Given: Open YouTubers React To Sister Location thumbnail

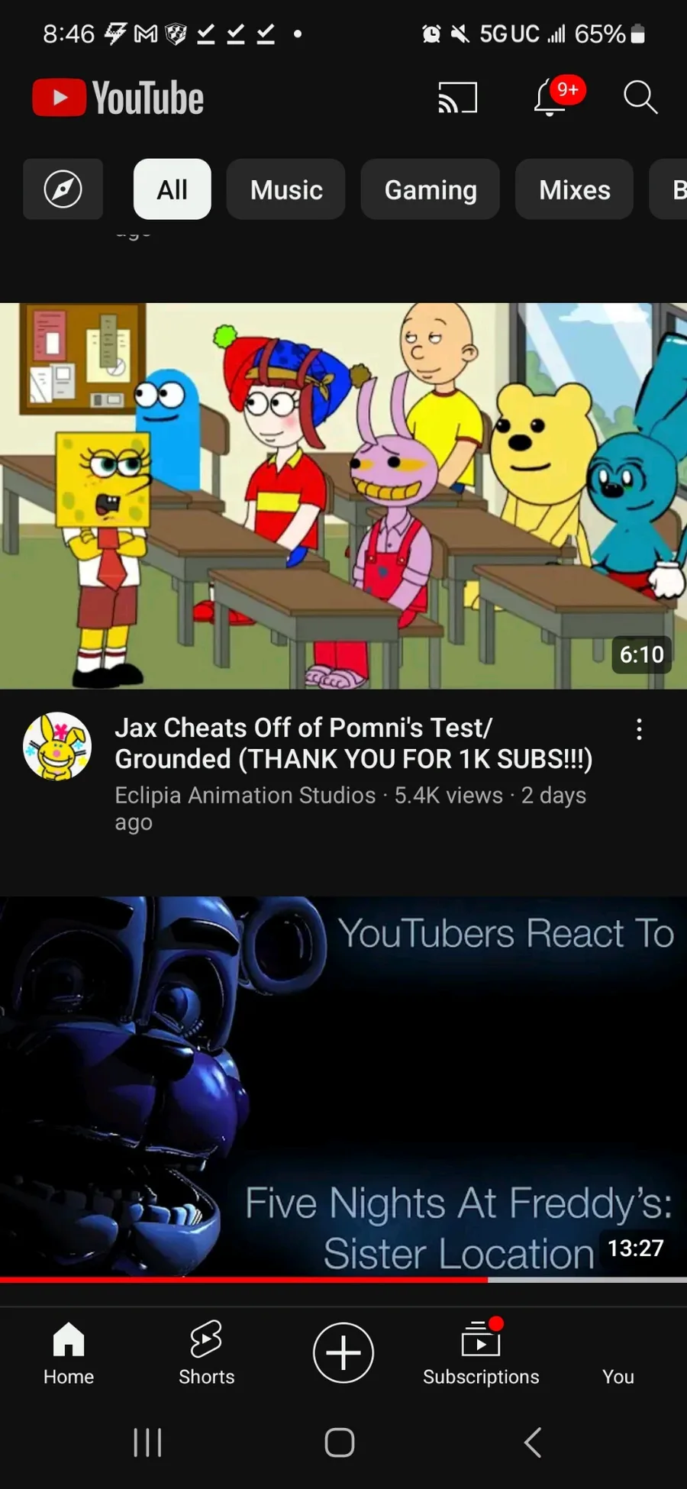Looking at the screenshot, I should click(x=343, y=1087).
